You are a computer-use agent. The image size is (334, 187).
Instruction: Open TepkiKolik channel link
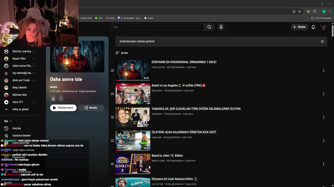[x=157, y=114]
